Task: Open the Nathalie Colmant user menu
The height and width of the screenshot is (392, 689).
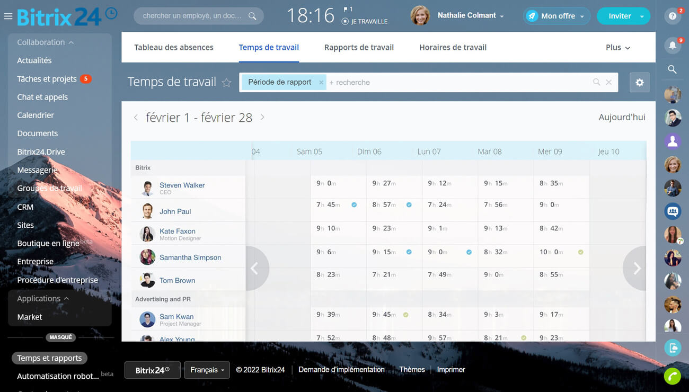Action: (470, 16)
